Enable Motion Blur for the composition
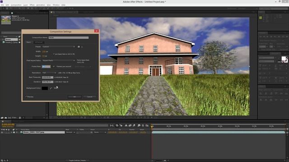The width and height of the screenshot is (289, 162). pos(134,126)
